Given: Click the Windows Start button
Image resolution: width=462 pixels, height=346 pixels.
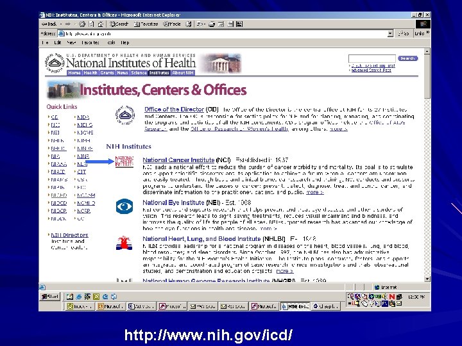Looking at the screenshot, I should click(50, 297).
